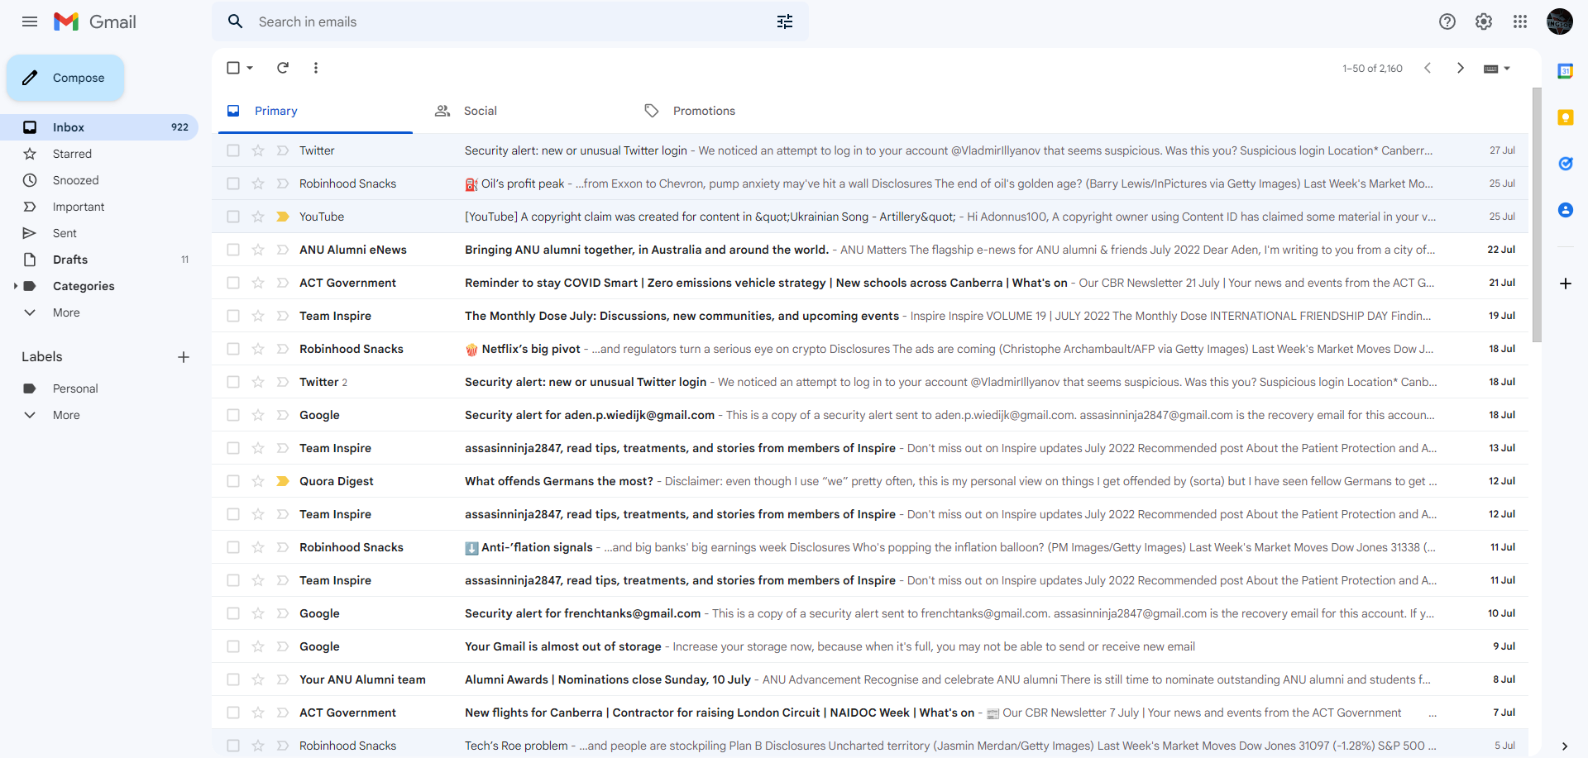Expand the Categories arrow
The height and width of the screenshot is (758, 1588).
(15, 286)
